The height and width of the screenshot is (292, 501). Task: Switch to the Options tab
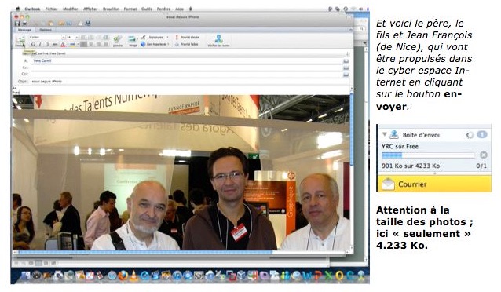point(46,30)
